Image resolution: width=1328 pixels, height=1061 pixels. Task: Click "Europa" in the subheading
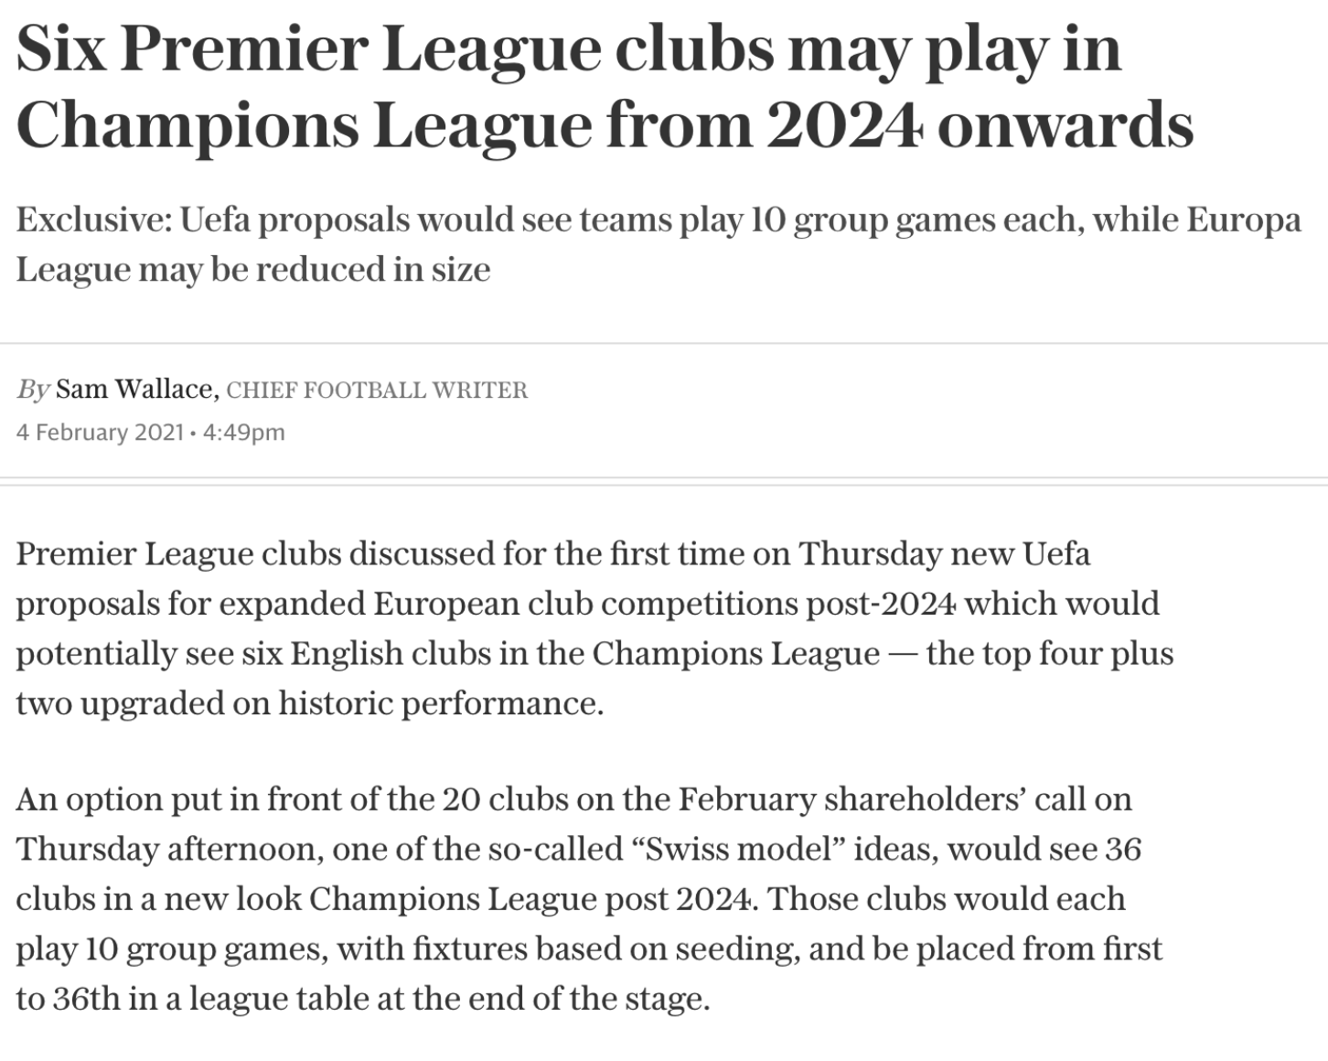pos(1244,220)
